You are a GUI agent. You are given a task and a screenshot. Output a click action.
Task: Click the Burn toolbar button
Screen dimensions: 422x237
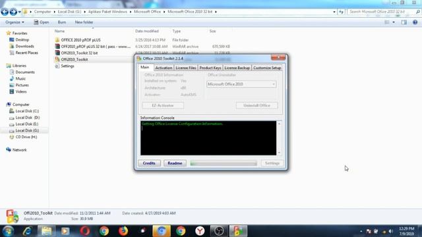(61, 22)
